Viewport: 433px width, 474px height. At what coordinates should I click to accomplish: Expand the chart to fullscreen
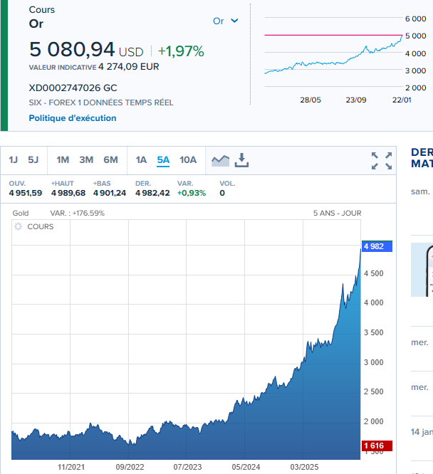382,161
